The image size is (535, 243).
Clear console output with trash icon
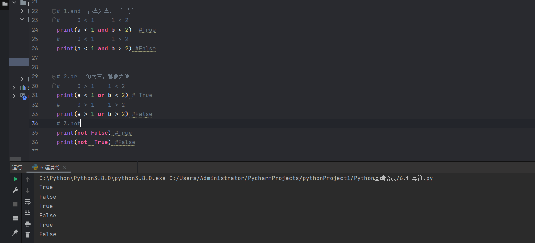pyautogui.click(x=28, y=234)
